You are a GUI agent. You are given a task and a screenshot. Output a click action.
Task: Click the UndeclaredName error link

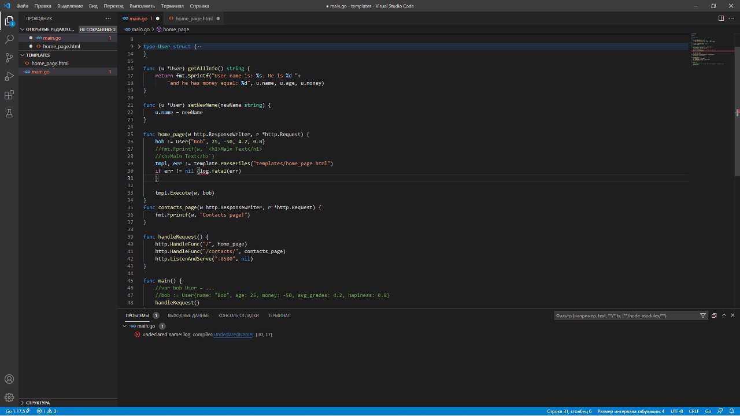tap(233, 335)
